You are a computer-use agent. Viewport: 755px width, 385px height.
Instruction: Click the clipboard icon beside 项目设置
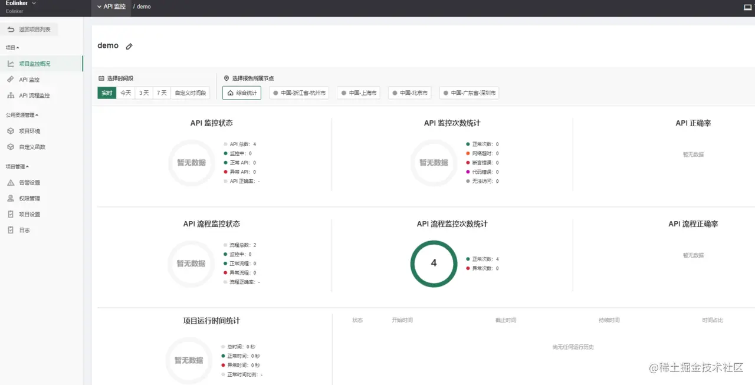tap(11, 215)
